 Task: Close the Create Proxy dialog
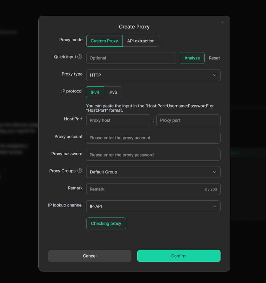[223, 22]
